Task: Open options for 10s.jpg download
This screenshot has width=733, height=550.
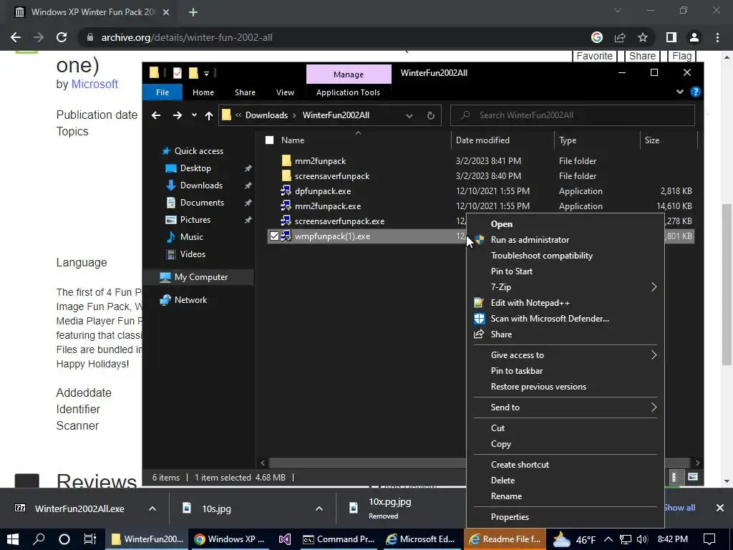Action: pos(319,508)
